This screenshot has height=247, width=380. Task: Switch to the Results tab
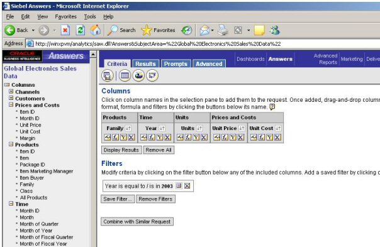click(x=146, y=63)
